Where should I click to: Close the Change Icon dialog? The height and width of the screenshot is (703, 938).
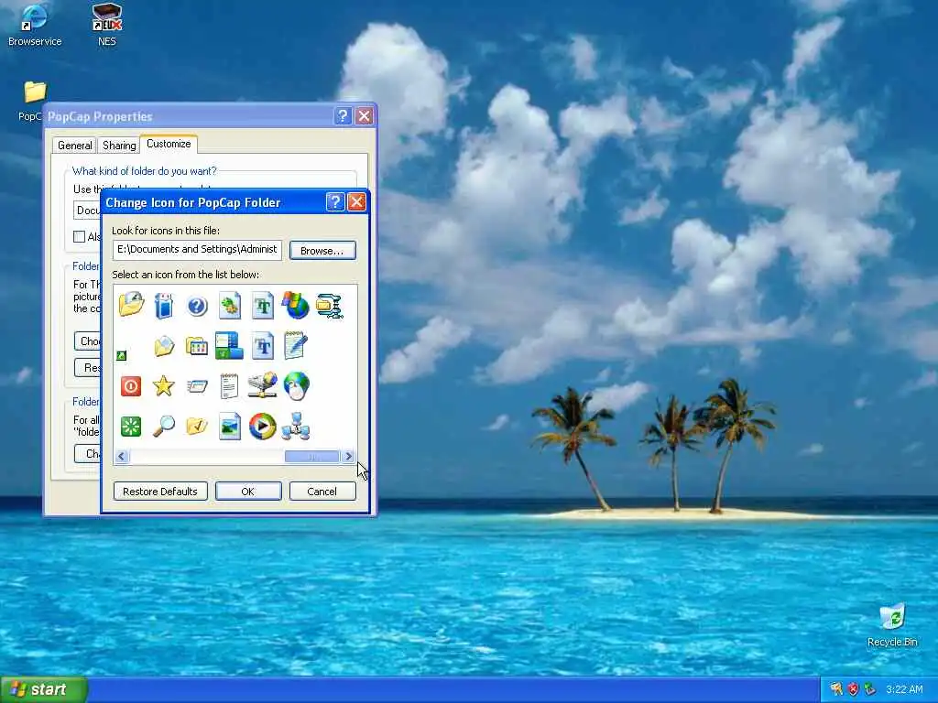pos(357,201)
